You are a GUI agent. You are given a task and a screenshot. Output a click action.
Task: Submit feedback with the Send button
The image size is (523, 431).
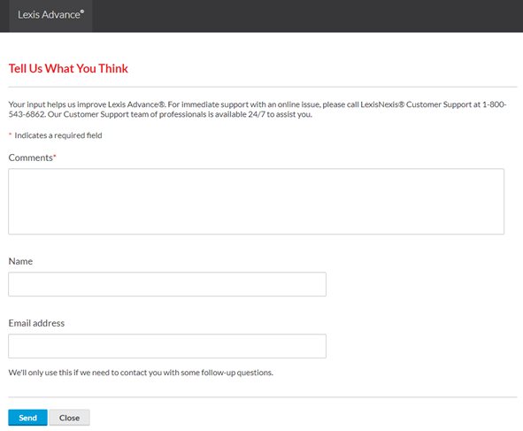[27, 418]
